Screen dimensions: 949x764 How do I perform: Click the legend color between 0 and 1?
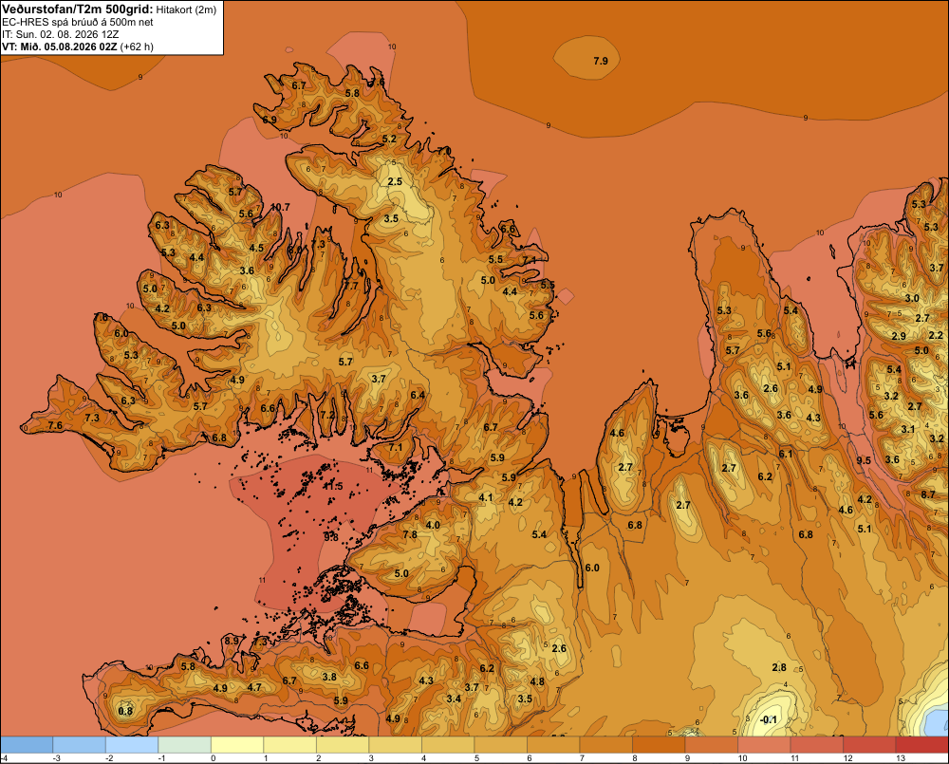(x=237, y=744)
